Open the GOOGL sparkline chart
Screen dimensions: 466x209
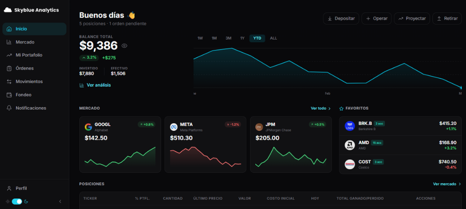click(x=120, y=157)
